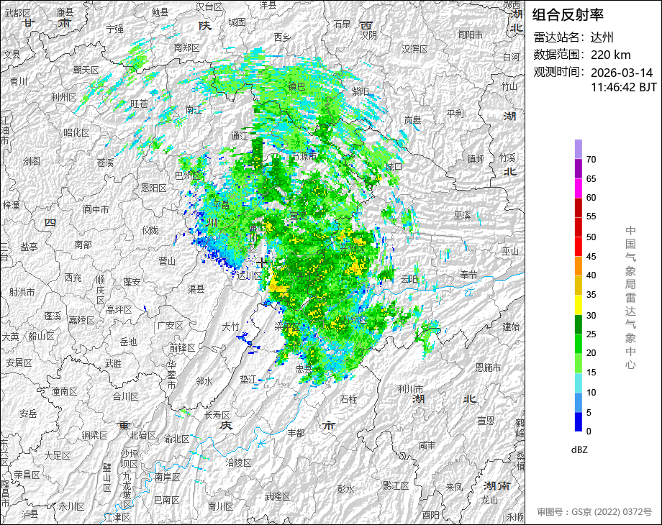
Task: Pick the deep blue 0–5 dBZ swatch
Action: [579, 421]
